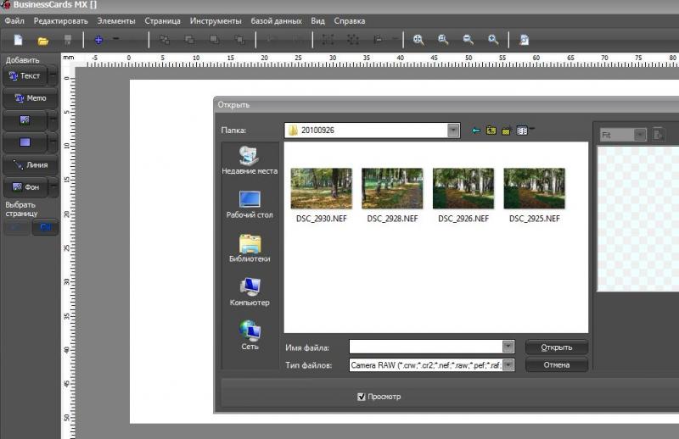This screenshot has height=439, width=679.
Task: Click the blue plus add icon
Action: tap(98, 40)
